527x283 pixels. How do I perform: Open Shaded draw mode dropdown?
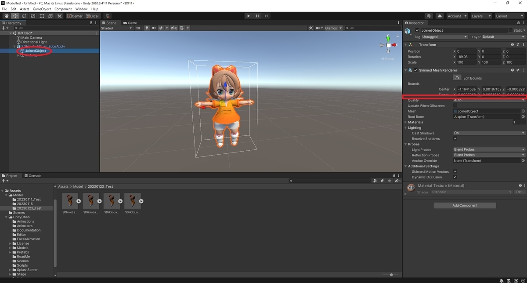coord(116,28)
